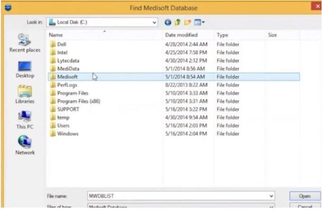Click the PerfLogs folder icon

tap(53, 85)
